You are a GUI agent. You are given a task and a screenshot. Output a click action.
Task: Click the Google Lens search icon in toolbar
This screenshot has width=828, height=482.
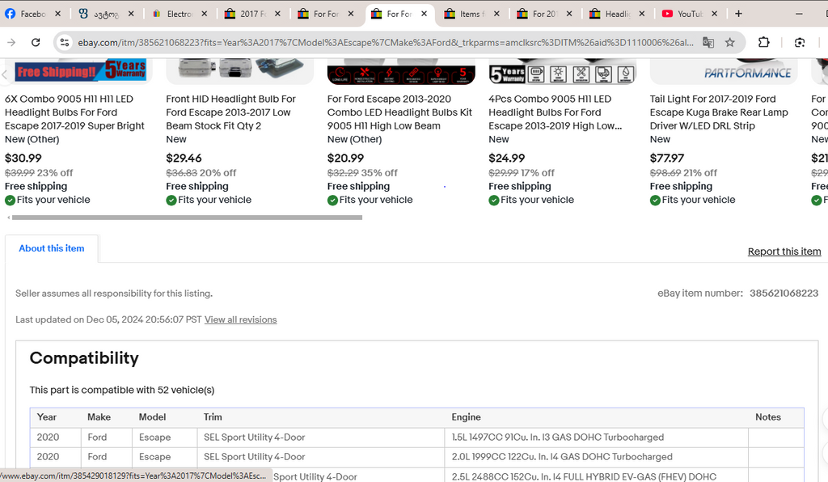pyautogui.click(x=800, y=42)
